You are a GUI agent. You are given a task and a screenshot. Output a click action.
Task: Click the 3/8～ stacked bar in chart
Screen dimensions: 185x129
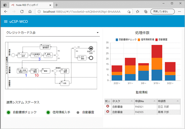[x=144, y=72]
